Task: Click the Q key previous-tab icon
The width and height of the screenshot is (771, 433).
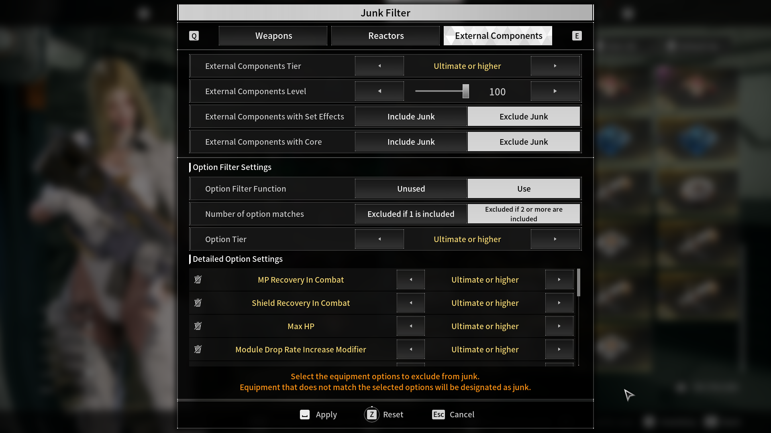Action: pos(194,36)
